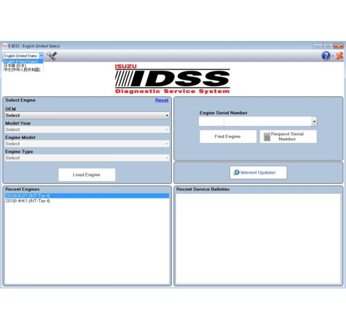Collapse the language dropdown via its arrow
Image resolution: width=346 pixels, height=330 pixels.
pos(41,56)
